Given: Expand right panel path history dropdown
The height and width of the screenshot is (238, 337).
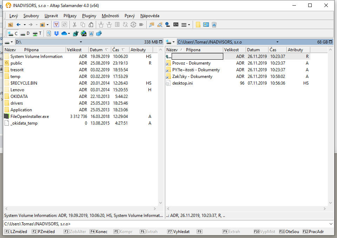Looking at the screenshot, I should (277, 42).
